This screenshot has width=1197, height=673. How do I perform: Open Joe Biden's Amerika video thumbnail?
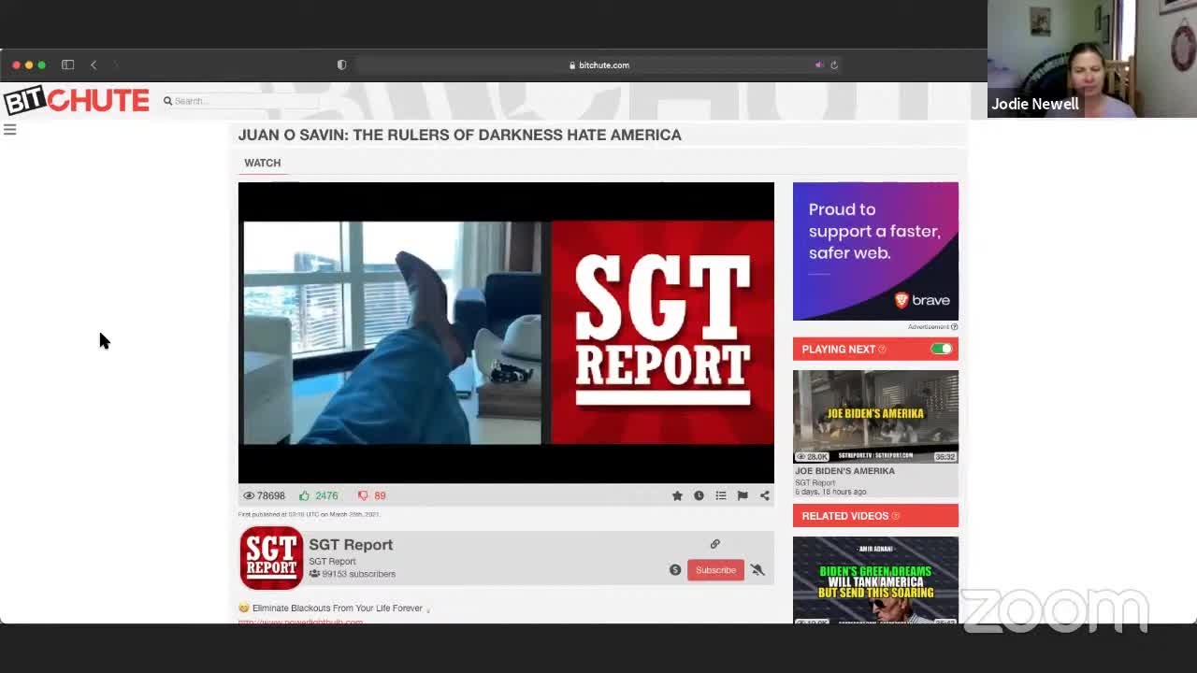[875, 416]
